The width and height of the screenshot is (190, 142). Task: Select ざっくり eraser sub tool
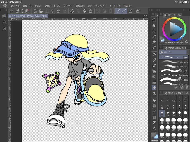click(x=174, y=71)
